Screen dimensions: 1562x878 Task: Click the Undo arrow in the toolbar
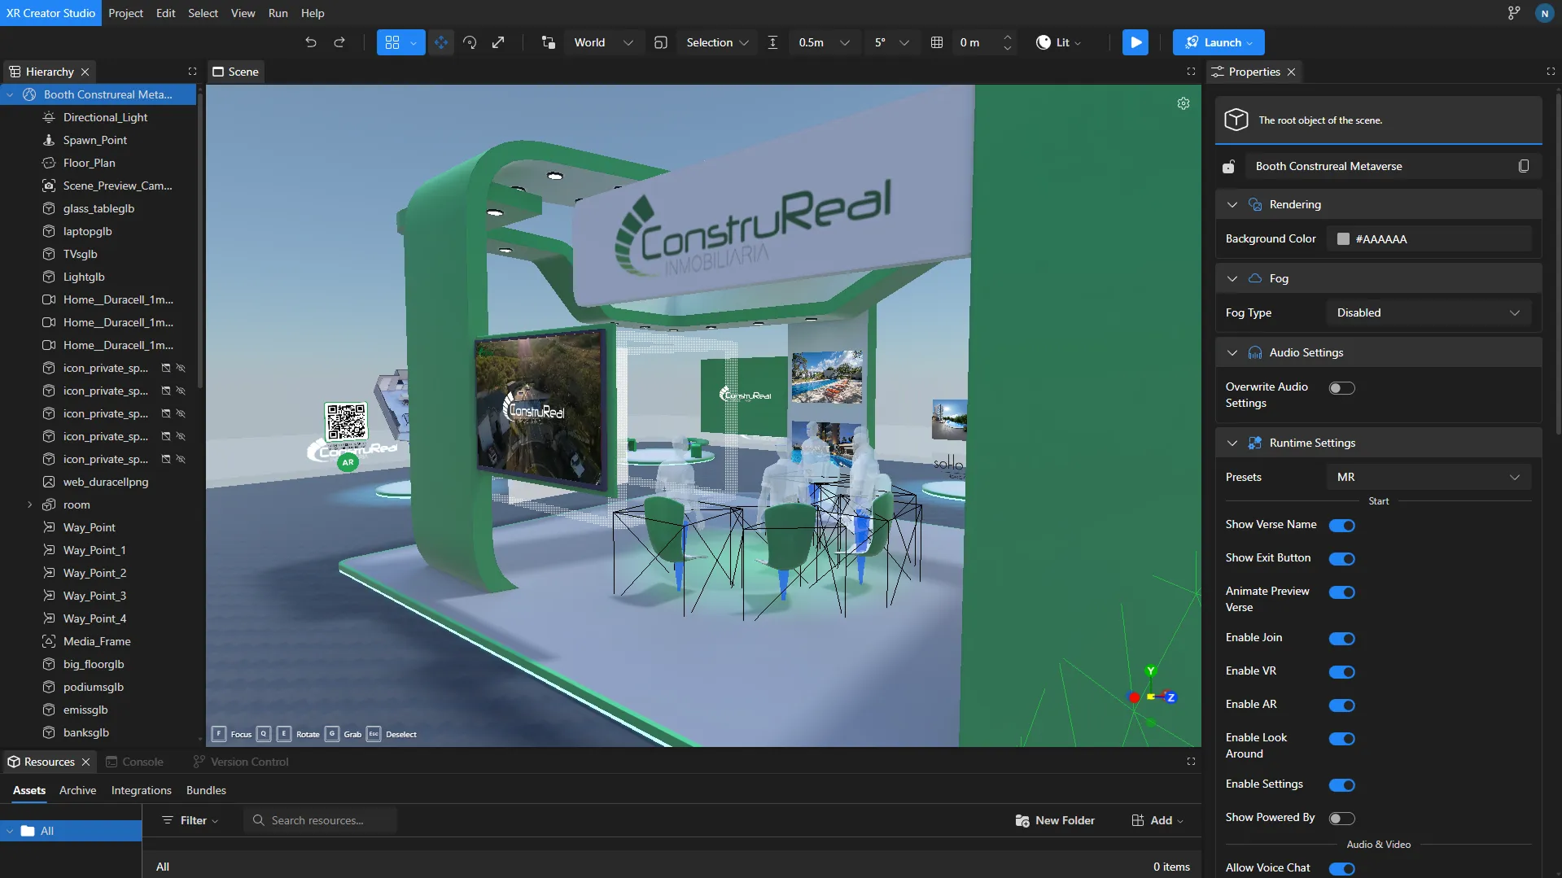[311, 42]
